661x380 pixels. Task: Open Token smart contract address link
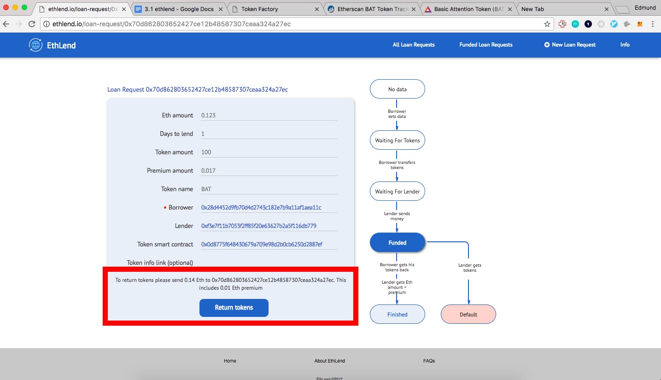coord(262,245)
